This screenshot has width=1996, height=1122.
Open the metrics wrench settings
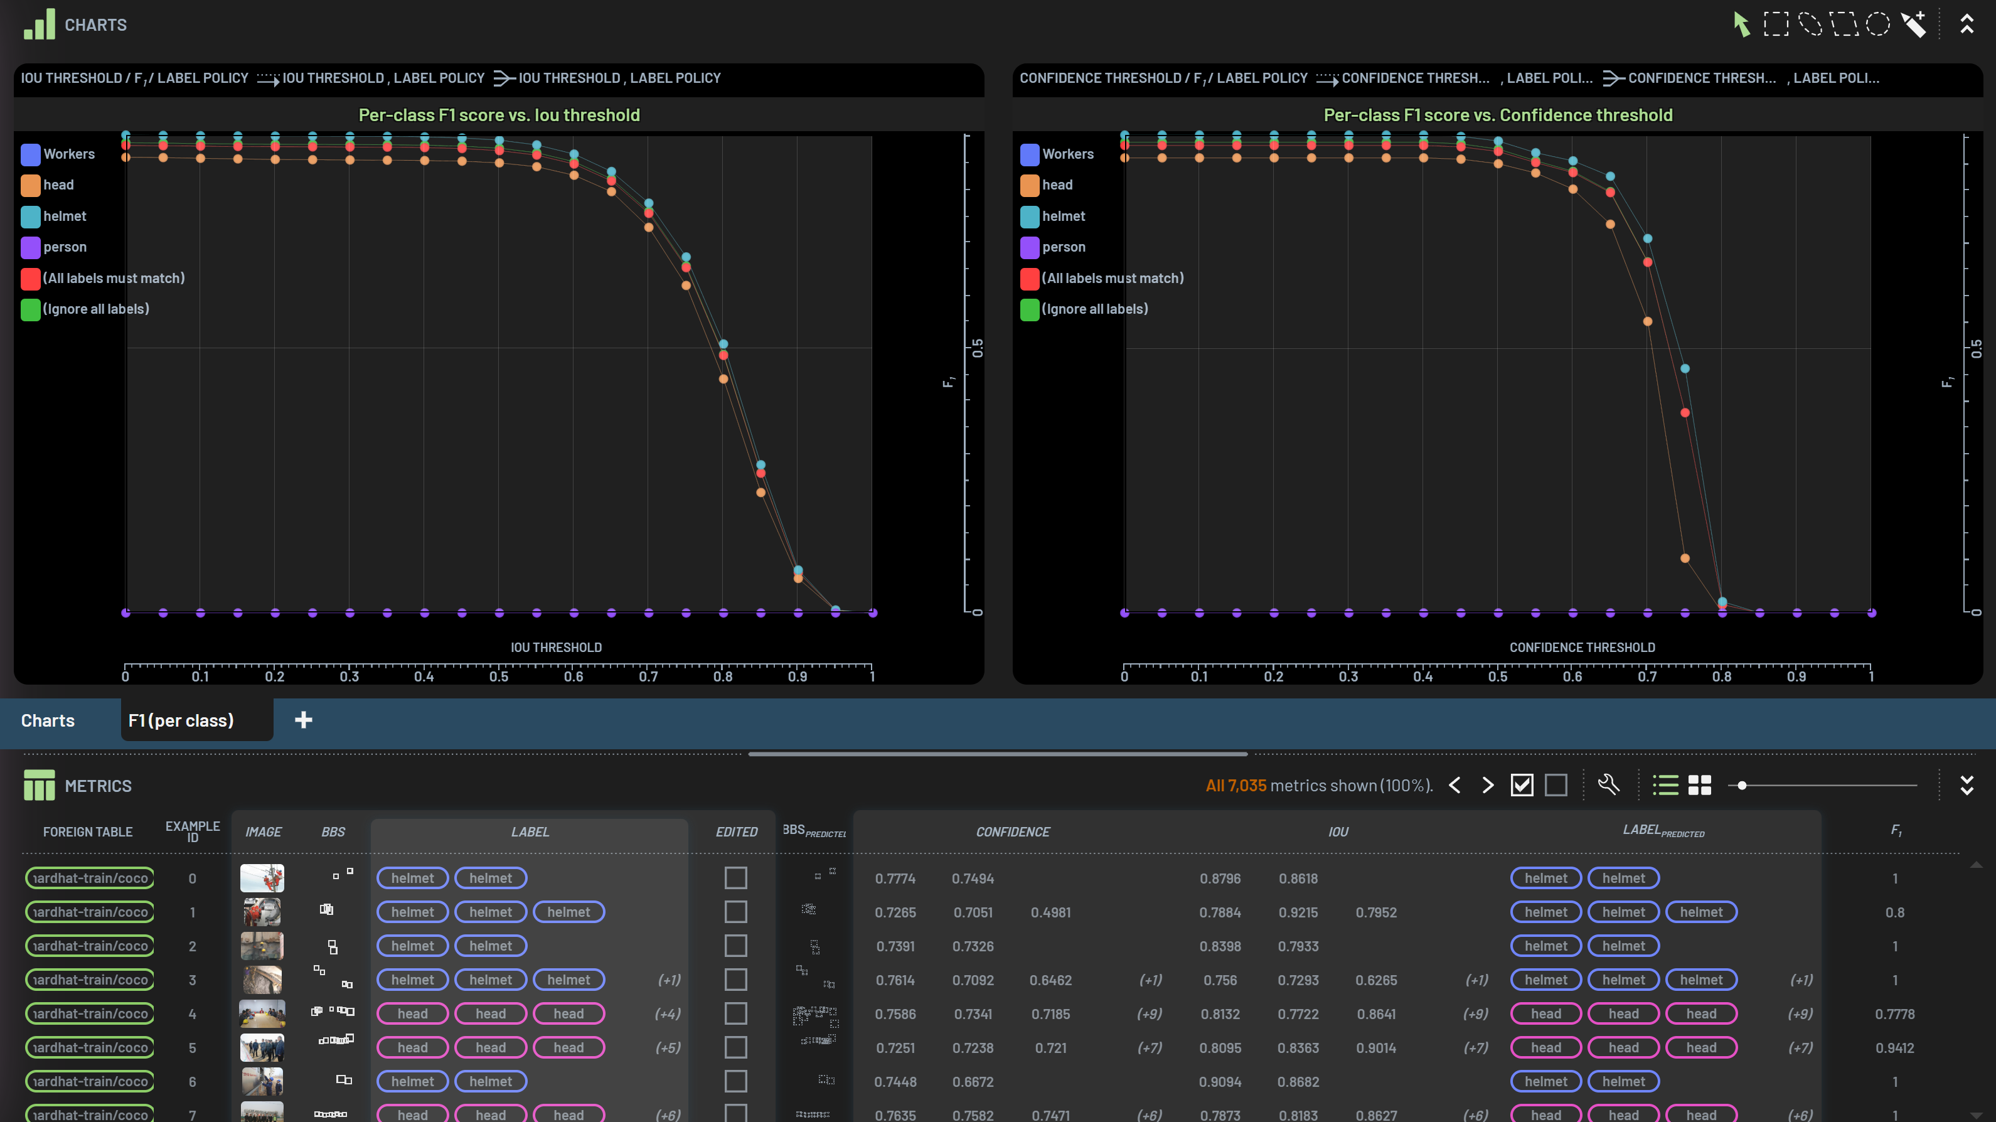click(1609, 785)
